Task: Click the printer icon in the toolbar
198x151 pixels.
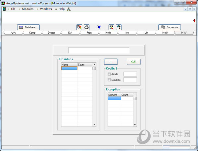Action: point(87,27)
